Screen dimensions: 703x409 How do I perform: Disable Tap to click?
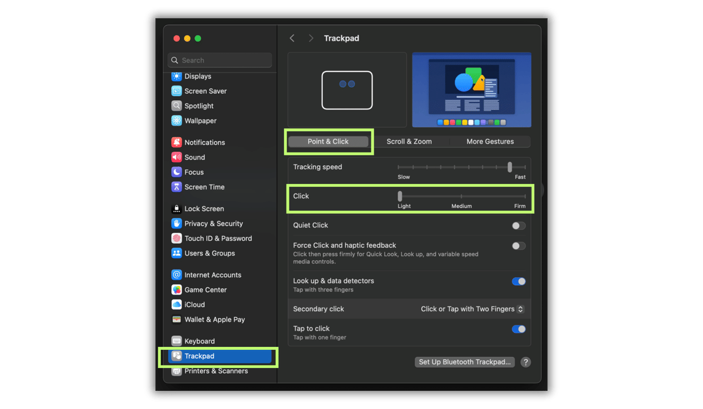coord(518,329)
